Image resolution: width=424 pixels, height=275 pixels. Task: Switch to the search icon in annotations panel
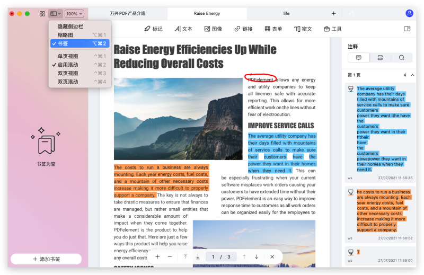(x=402, y=58)
